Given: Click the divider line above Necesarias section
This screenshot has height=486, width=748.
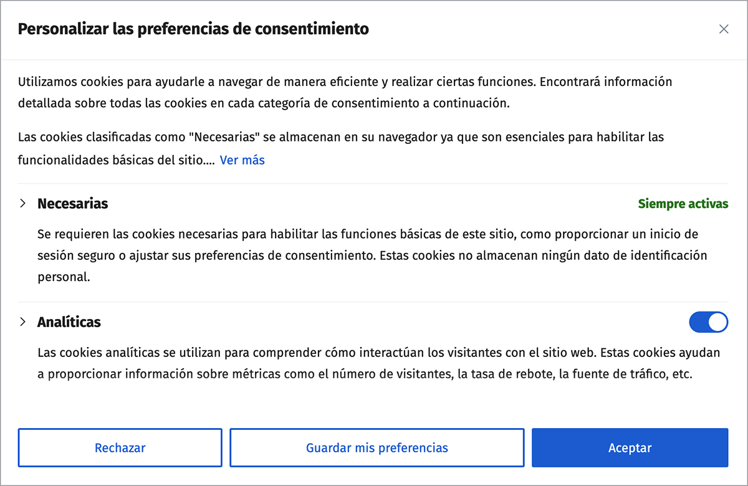Looking at the screenshot, I should 374,184.
